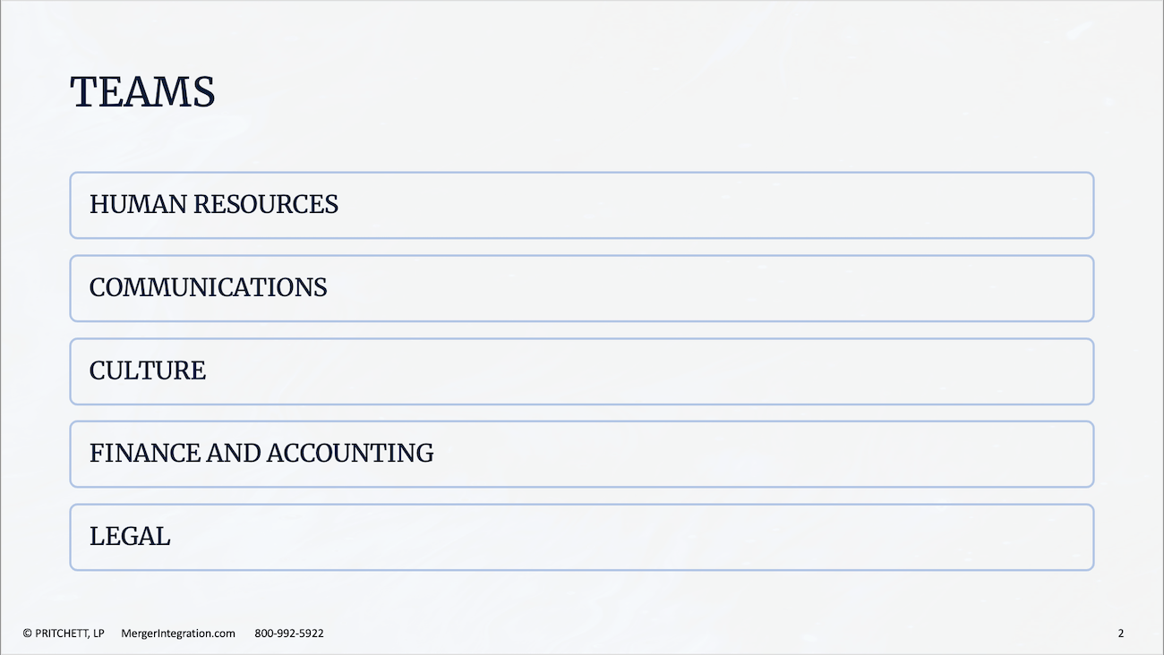This screenshot has width=1164, height=655.
Task: Open the CULTURE team box
Action: tap(582, 371)
